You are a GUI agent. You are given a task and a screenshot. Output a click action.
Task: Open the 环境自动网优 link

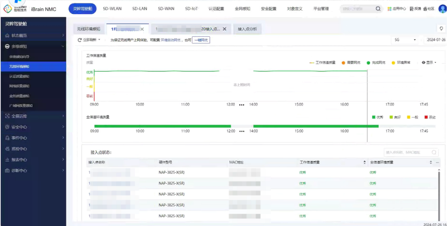(x=170, y=40)
